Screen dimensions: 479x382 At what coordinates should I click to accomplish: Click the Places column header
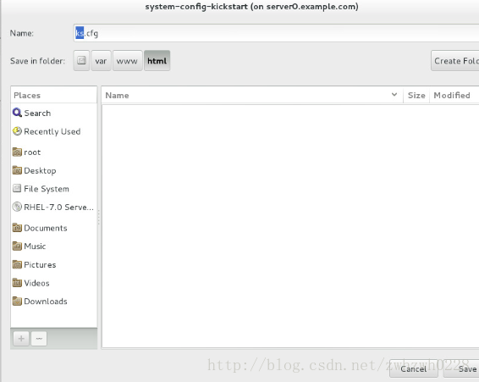coord(54,96)
